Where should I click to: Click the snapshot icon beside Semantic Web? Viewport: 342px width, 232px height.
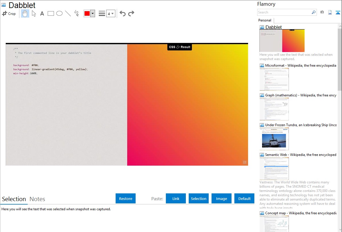262,155
